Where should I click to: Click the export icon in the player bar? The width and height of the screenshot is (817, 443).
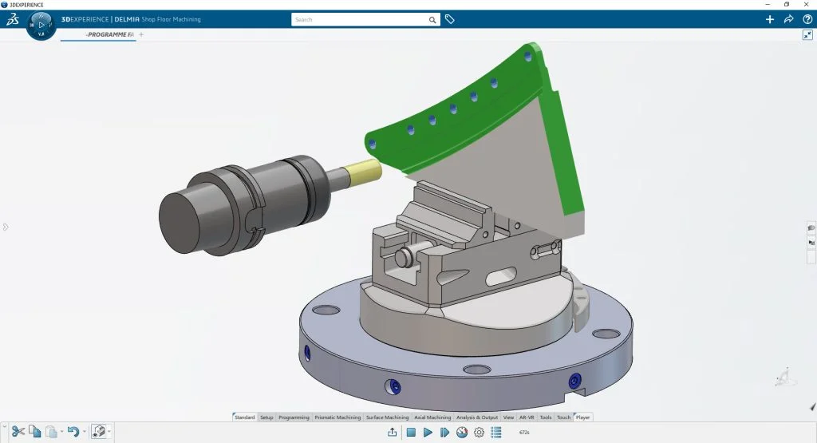pyautogui.click(x=393, y=433)
